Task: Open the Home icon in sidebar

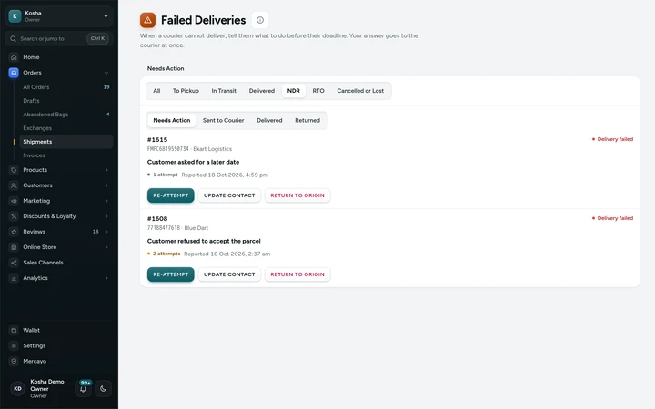Action: [14, 57]
